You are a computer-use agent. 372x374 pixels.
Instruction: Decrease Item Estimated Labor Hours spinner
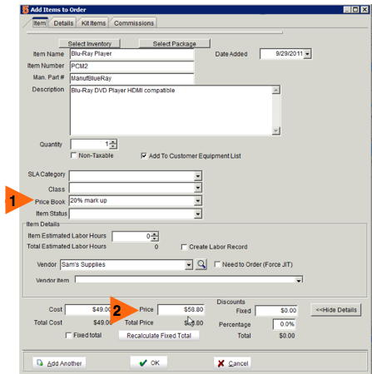pyautogui.click(x=155, y=239)
